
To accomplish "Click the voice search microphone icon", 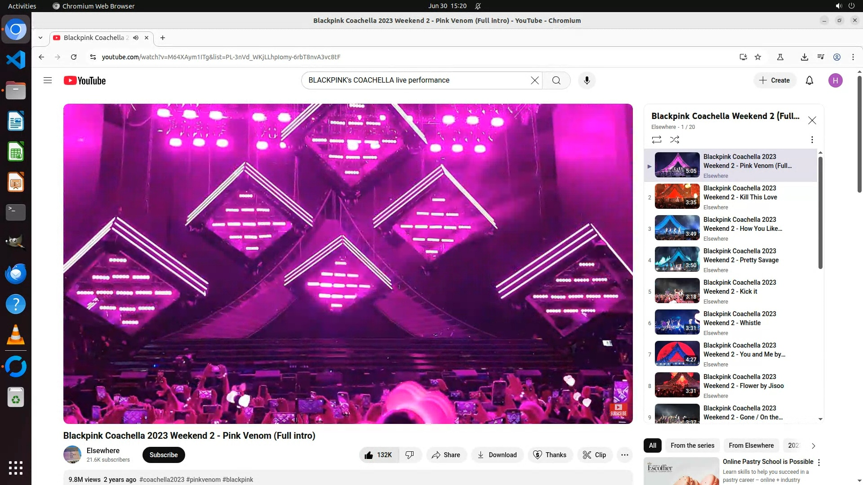I will [587, 80].
